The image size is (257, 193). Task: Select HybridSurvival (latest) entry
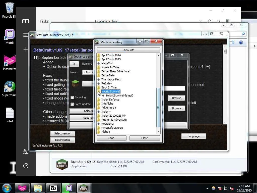pos(119,95)
